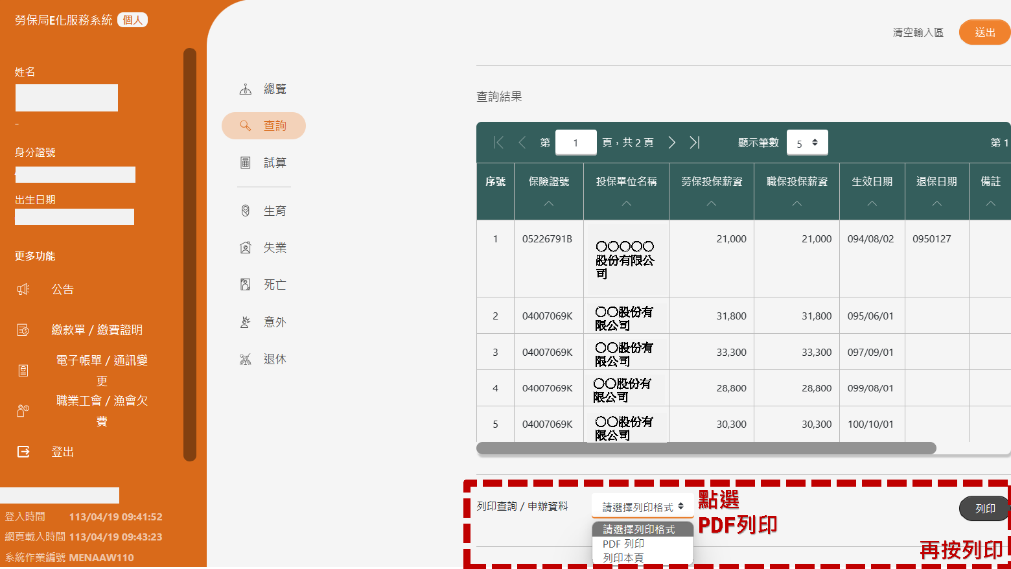Select the 查詢 search menu item
1011x569 pixels.
[264, 126]
